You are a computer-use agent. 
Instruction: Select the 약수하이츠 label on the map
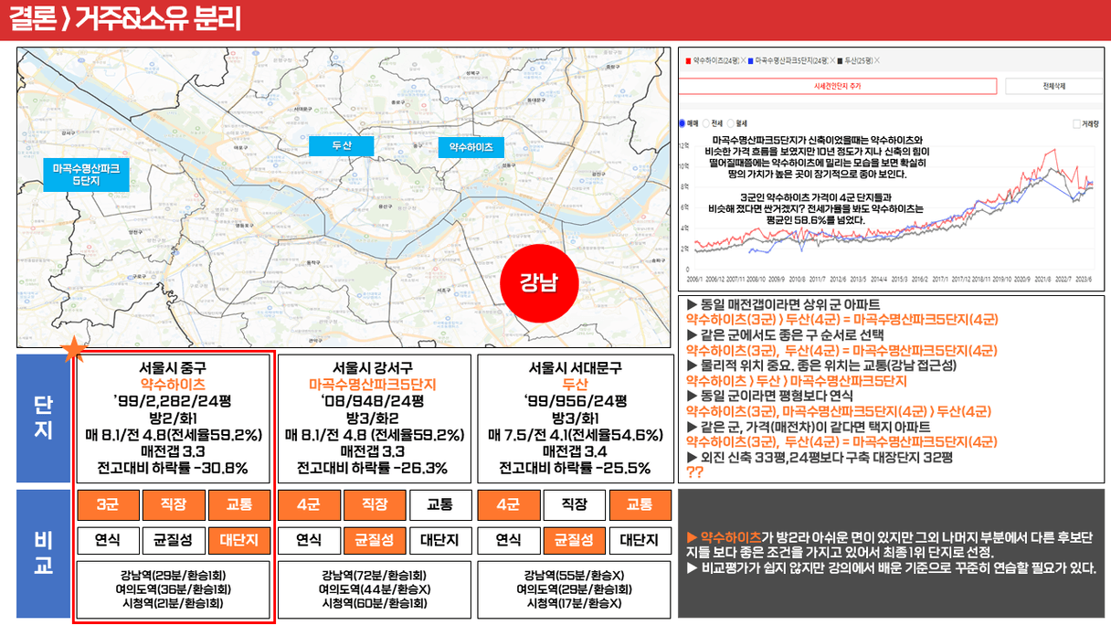(x=471, y=147)
